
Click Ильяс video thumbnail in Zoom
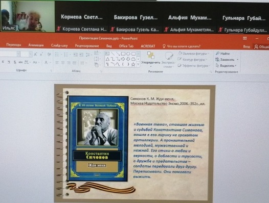tap(28, 16)
